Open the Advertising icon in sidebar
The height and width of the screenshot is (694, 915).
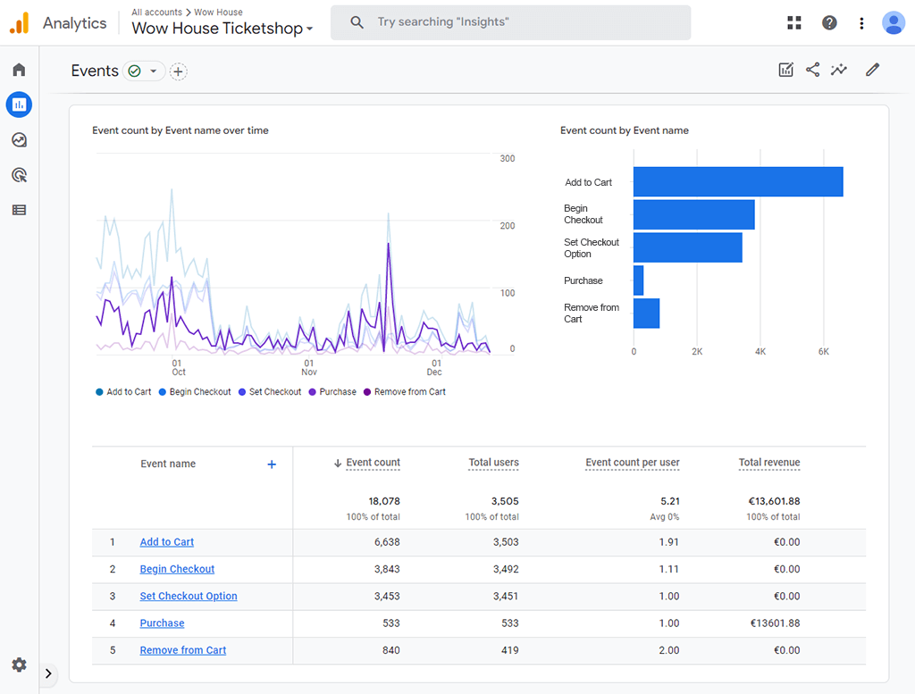[x=19, y=175]
